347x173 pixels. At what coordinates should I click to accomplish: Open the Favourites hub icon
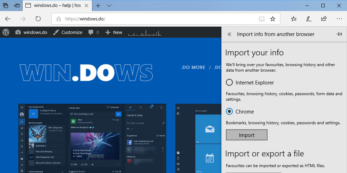[294, 19]
